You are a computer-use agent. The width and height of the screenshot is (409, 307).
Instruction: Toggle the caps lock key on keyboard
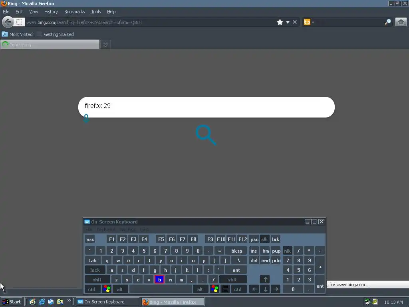[95, 270]
